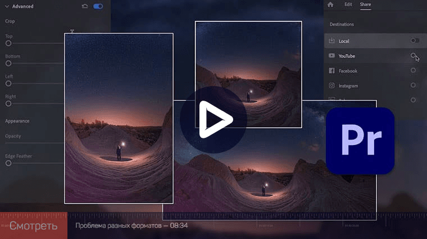Click the Appearance section label

point(17,121)
